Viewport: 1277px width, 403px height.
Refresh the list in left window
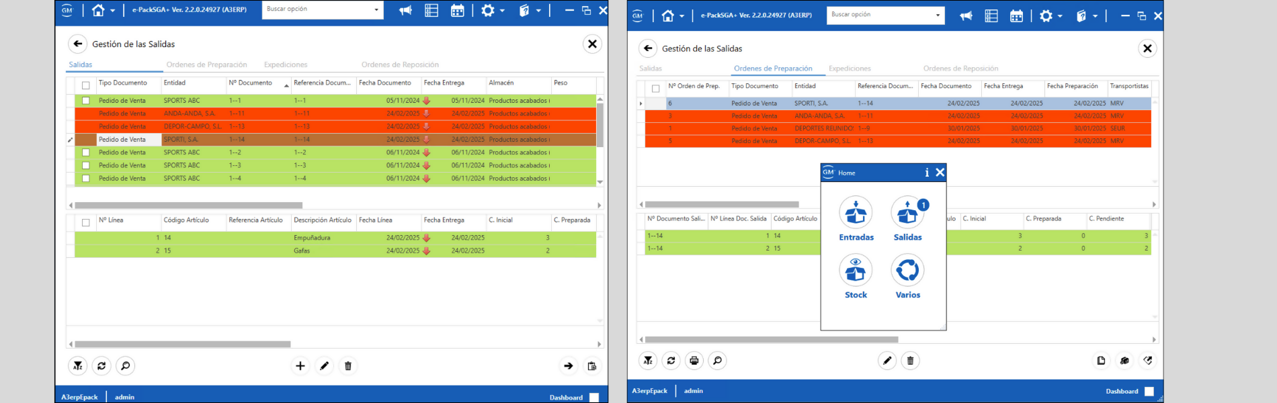click(101, 366)
